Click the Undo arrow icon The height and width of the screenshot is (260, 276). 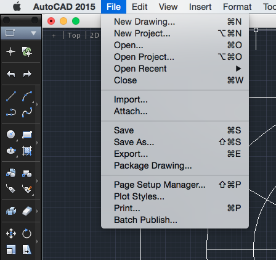(11, 74)
